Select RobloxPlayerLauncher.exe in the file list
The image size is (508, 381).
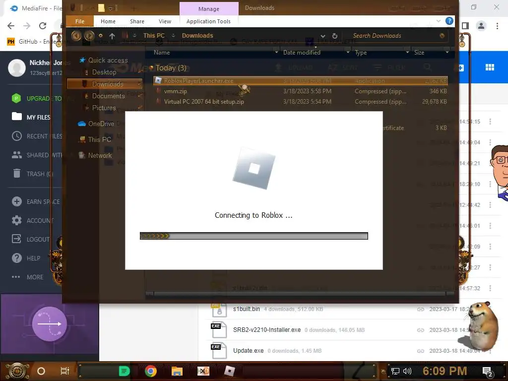[x=301, y=81]
